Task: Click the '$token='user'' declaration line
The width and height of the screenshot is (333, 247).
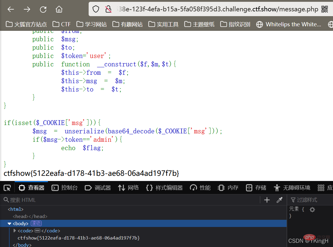Action: point(72,56)
